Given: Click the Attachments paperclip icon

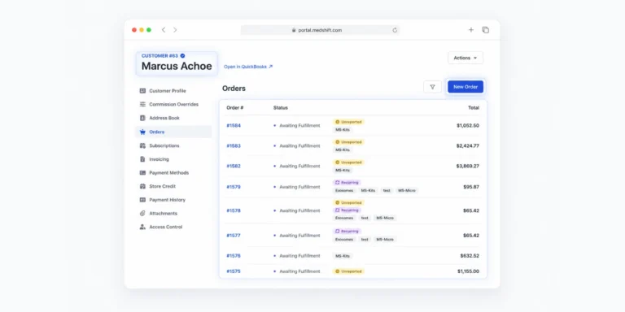Looking at the screenshot, I should 142,214.
